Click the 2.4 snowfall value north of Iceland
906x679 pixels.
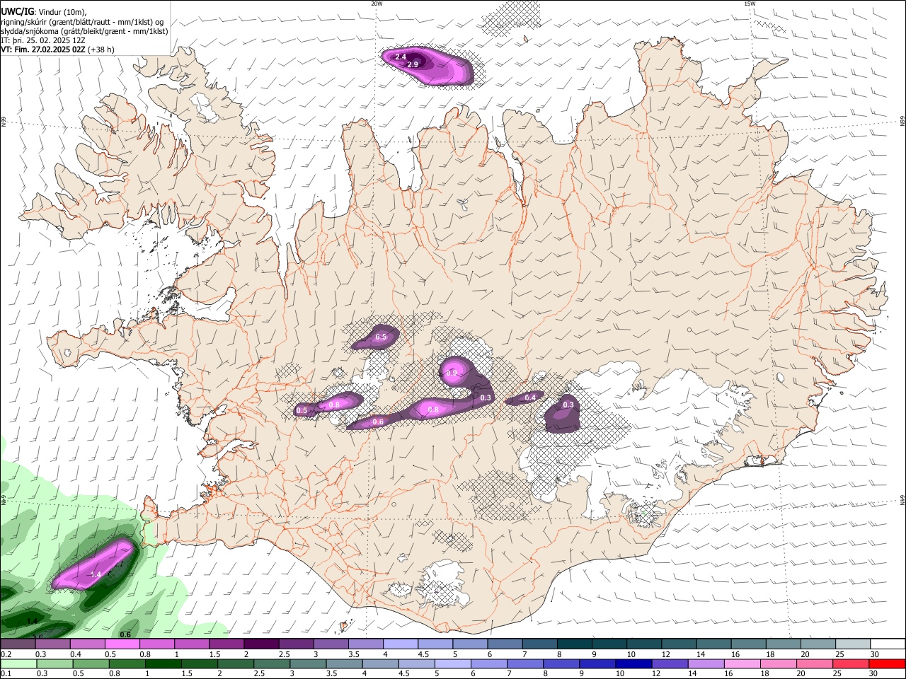401,57
